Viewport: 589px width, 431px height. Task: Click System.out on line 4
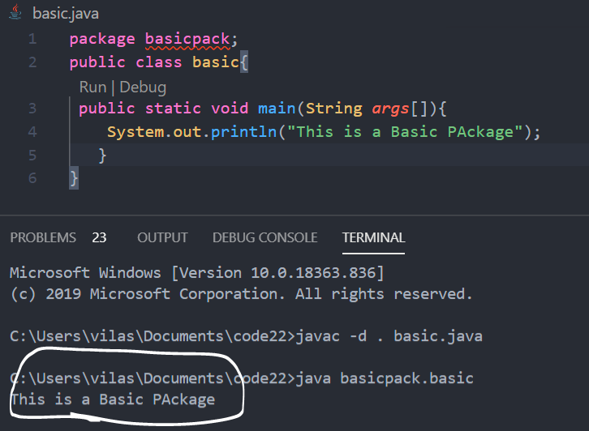tap(154, 132)
